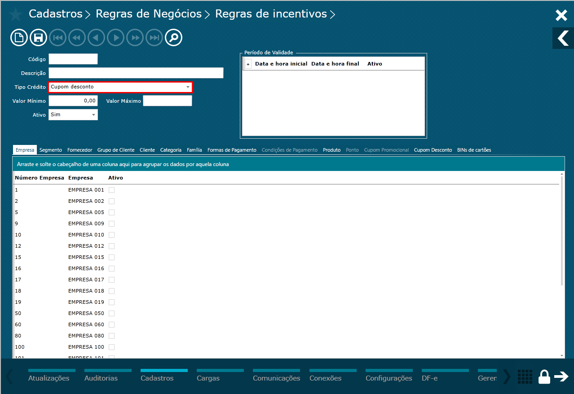Image resolution: width=574 pixels, height=394 pixels.
Task: Open the BINs de cartões tab
Action: (474, 150)
